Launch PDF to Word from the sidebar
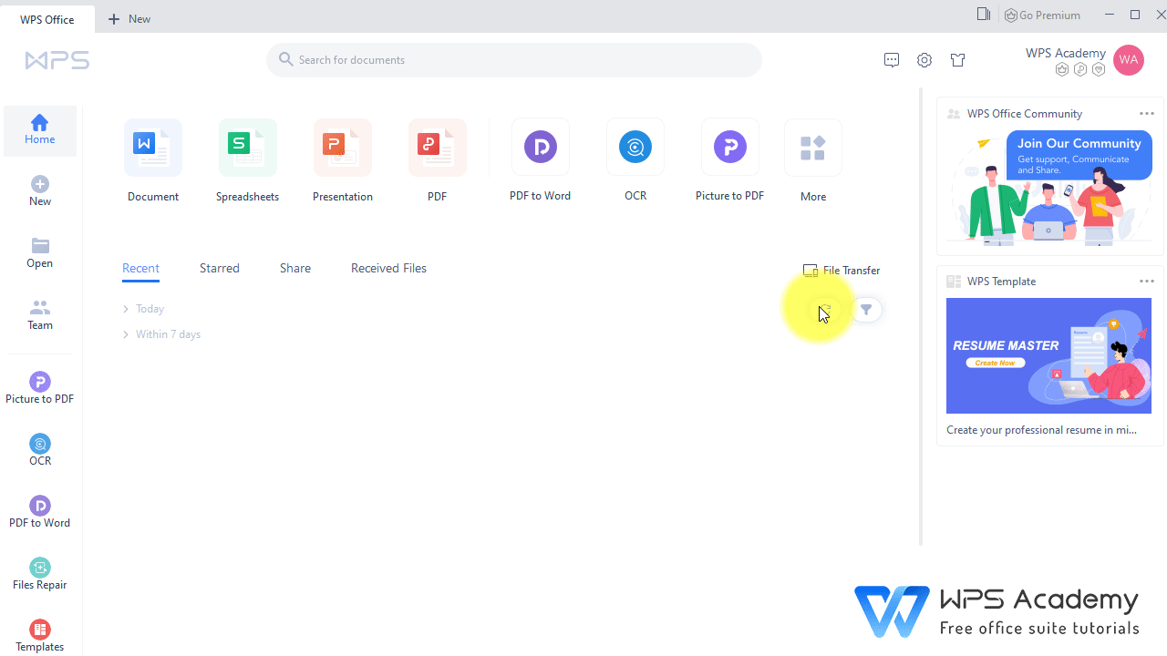Viewport: 1167px width, 656px height. (40, 513)
